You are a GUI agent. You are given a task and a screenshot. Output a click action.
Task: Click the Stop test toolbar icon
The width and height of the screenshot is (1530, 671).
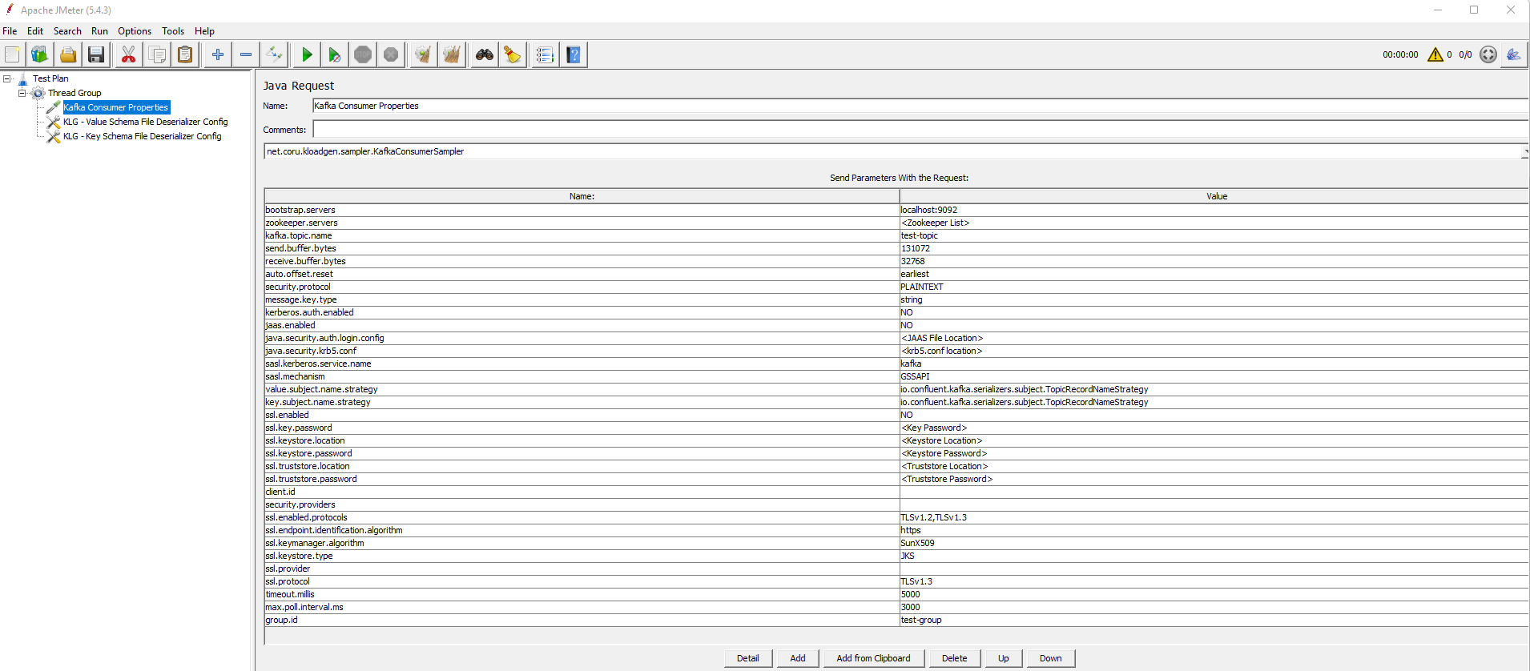coord(363,54)
